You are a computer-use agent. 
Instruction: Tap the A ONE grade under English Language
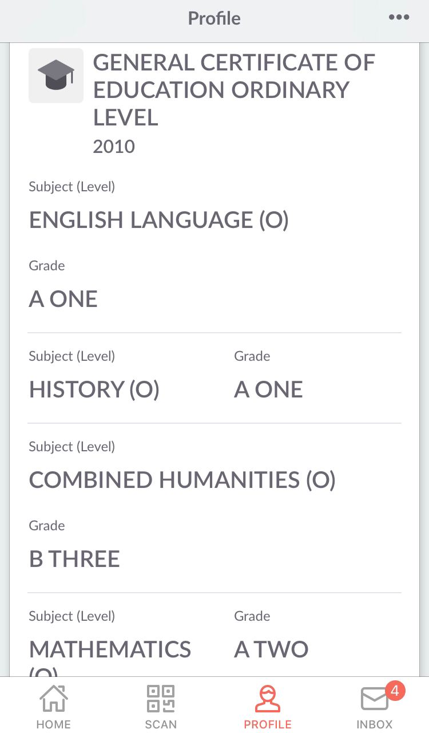point(63,299)
